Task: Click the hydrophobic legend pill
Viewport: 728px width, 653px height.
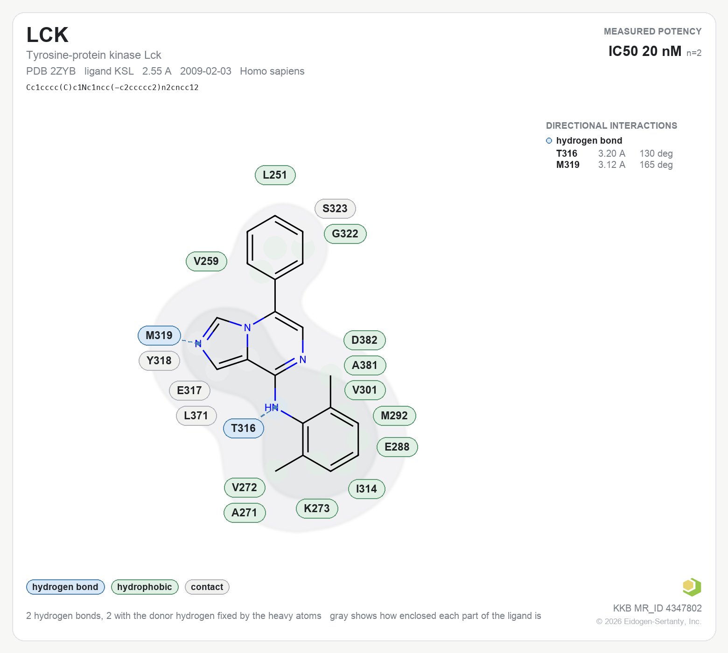Action: click(145, 587)
